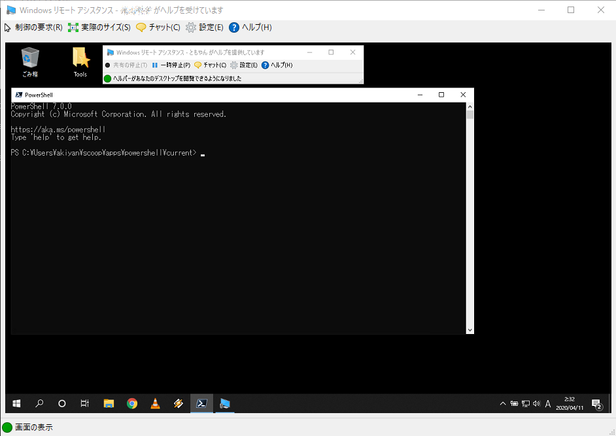The width and height of the screenshot is (616, 436).
Task: Open Cortana circle on the taskbar
Action: (61, 403)
